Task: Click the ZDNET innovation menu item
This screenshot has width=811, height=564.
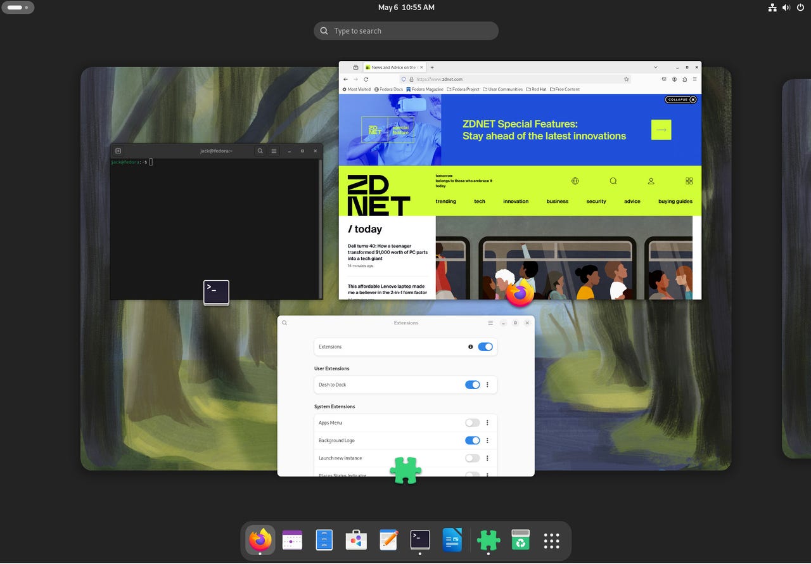Action: (x=516, y=202)
